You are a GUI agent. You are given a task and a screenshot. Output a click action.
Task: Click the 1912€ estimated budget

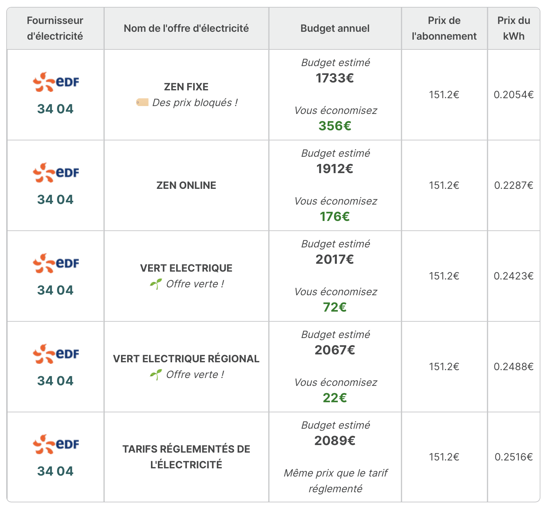coord(335,169)
